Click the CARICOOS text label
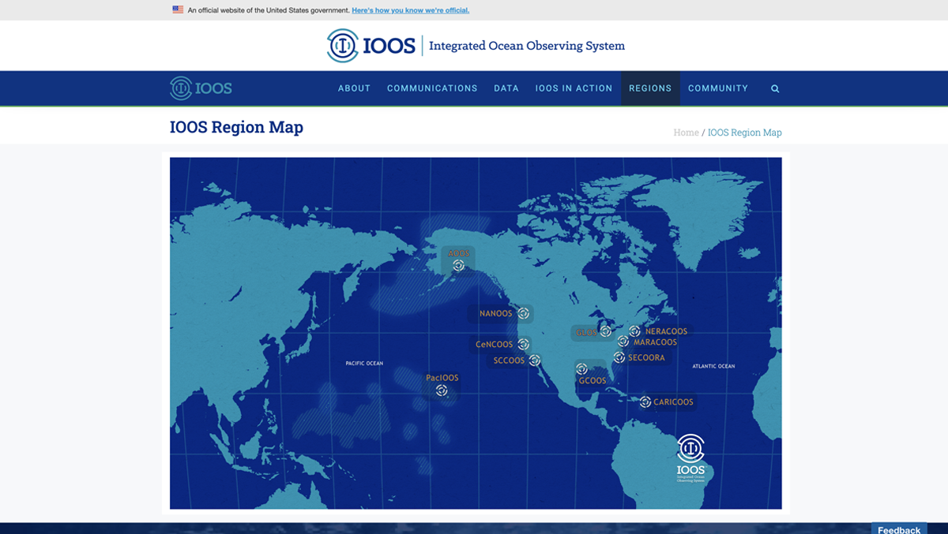948x534 pixels. 674,402
